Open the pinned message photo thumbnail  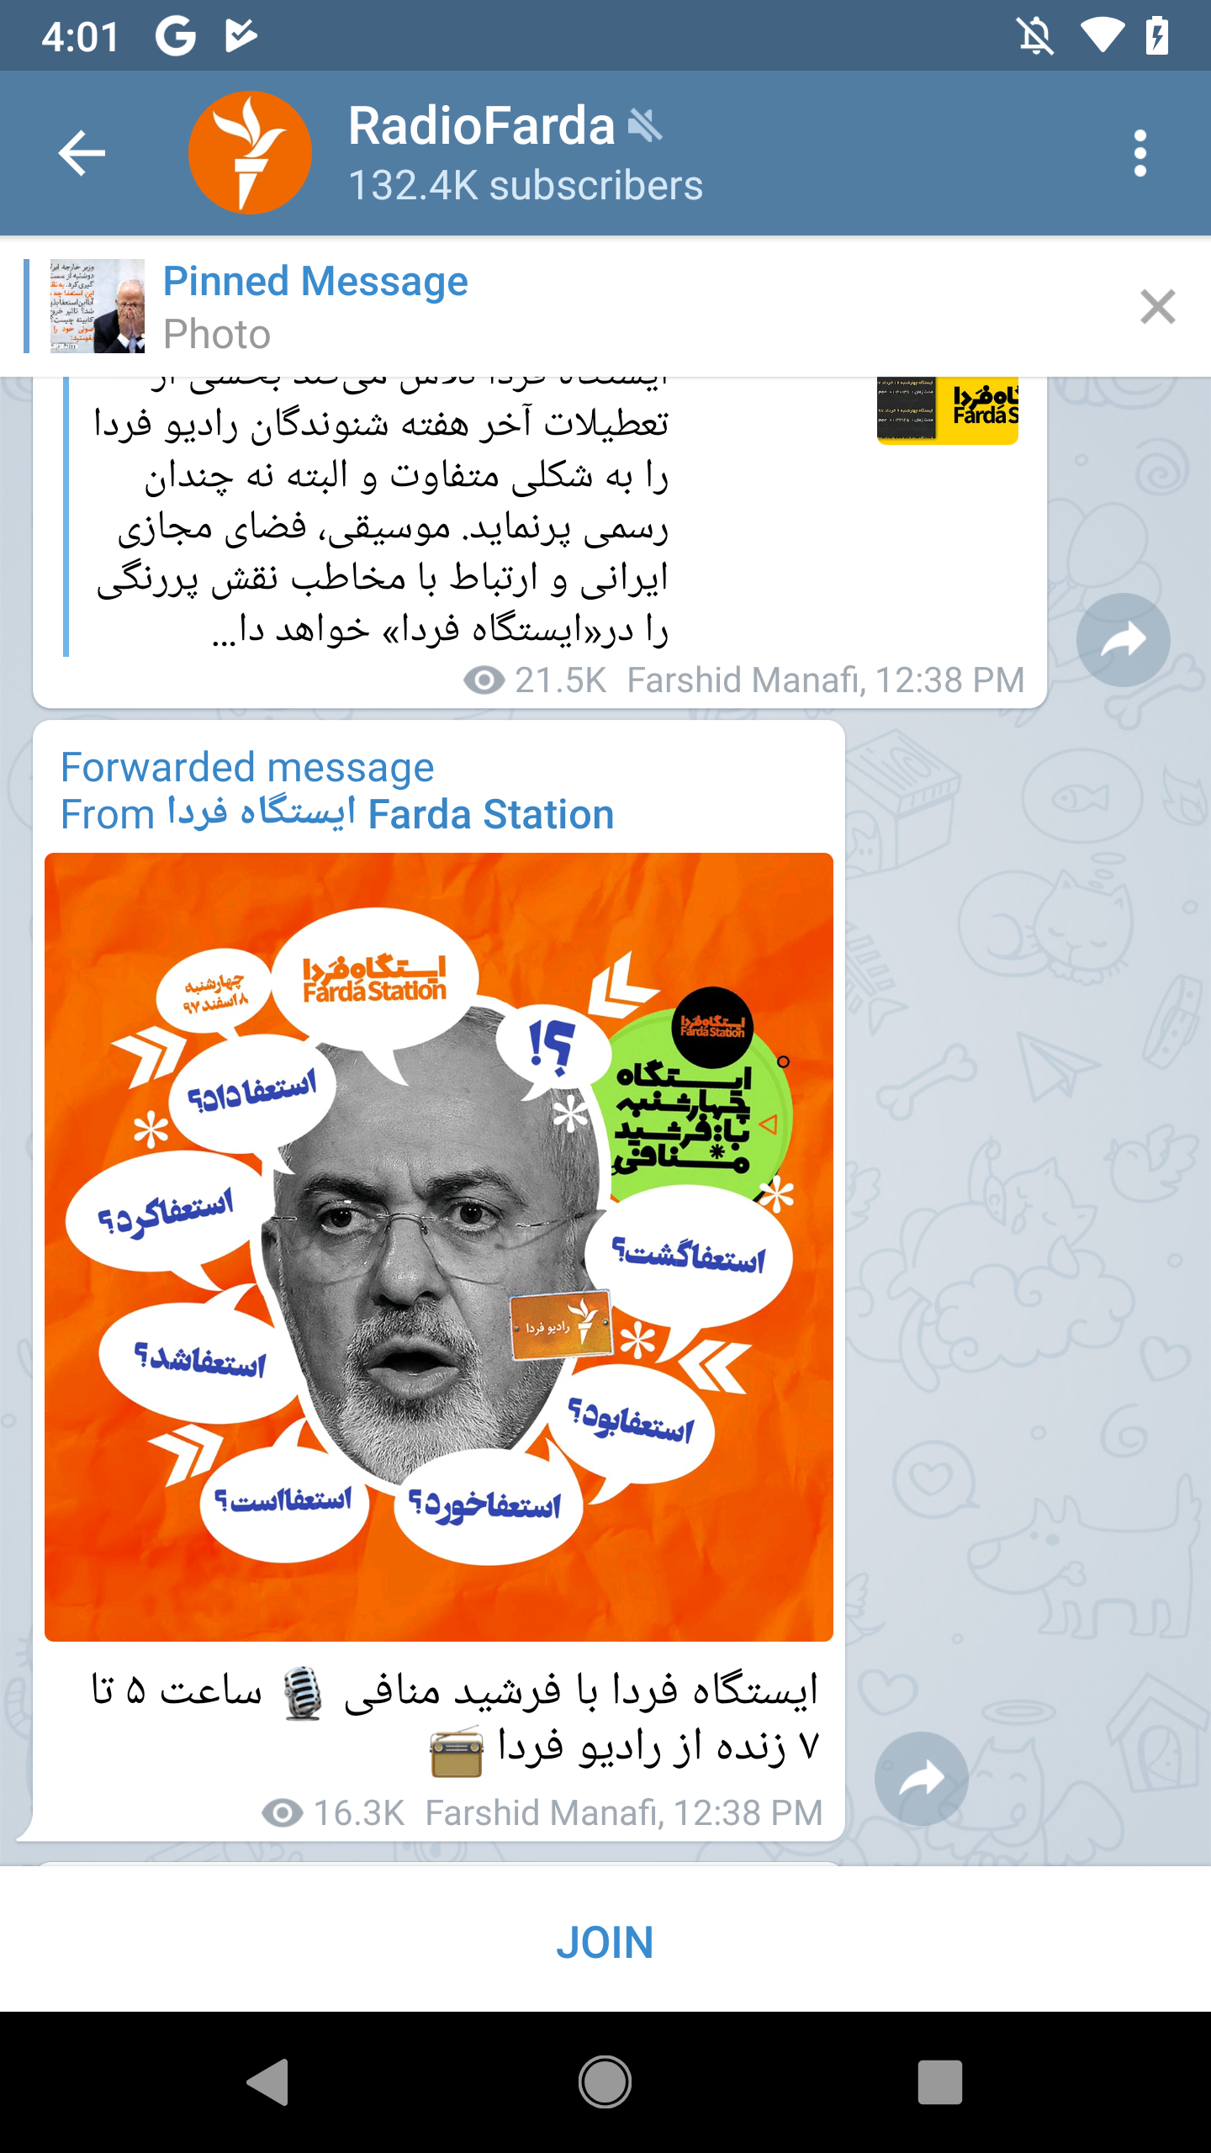(x=98, y=306)
